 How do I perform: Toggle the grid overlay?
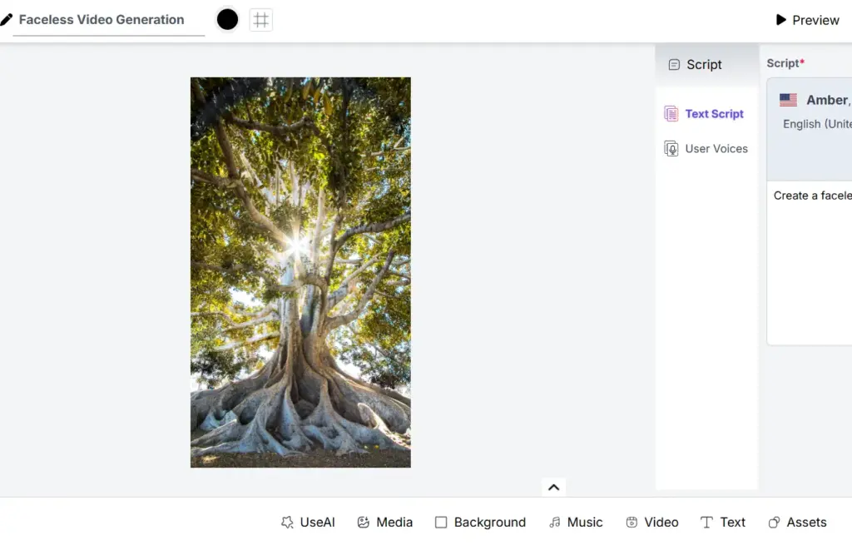[260, 19]
